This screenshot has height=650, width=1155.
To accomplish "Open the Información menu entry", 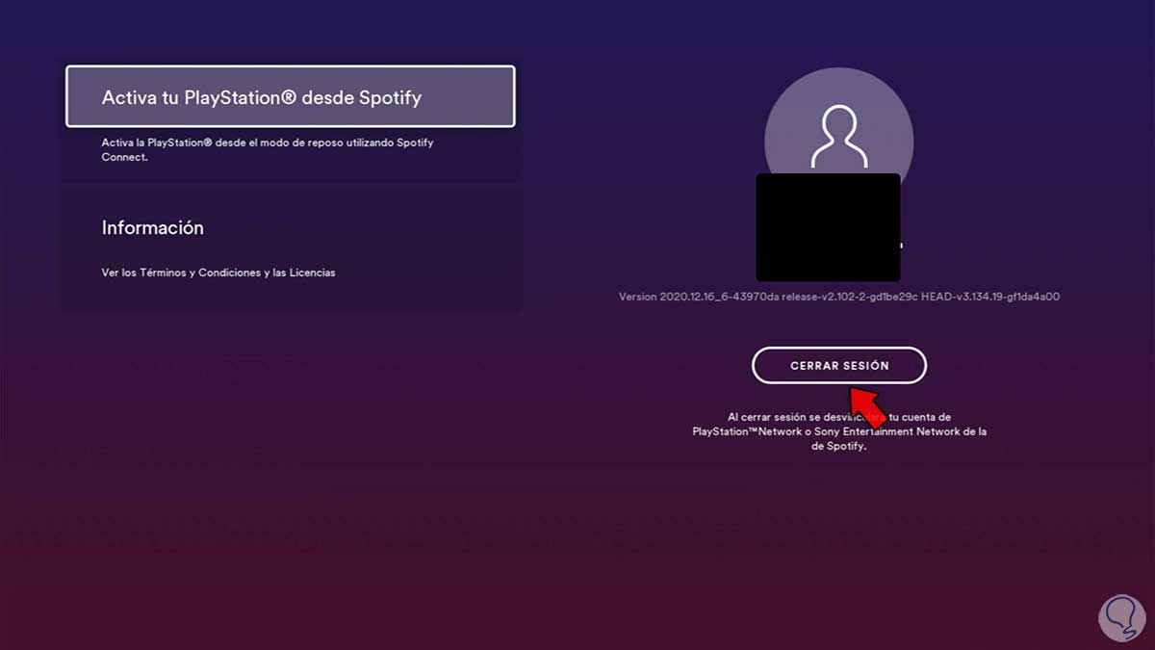I will tap(293, 248).
